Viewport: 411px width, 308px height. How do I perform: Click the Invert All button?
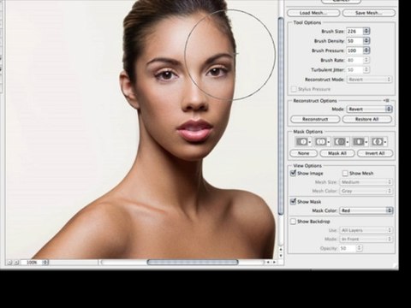coord(375,153)
